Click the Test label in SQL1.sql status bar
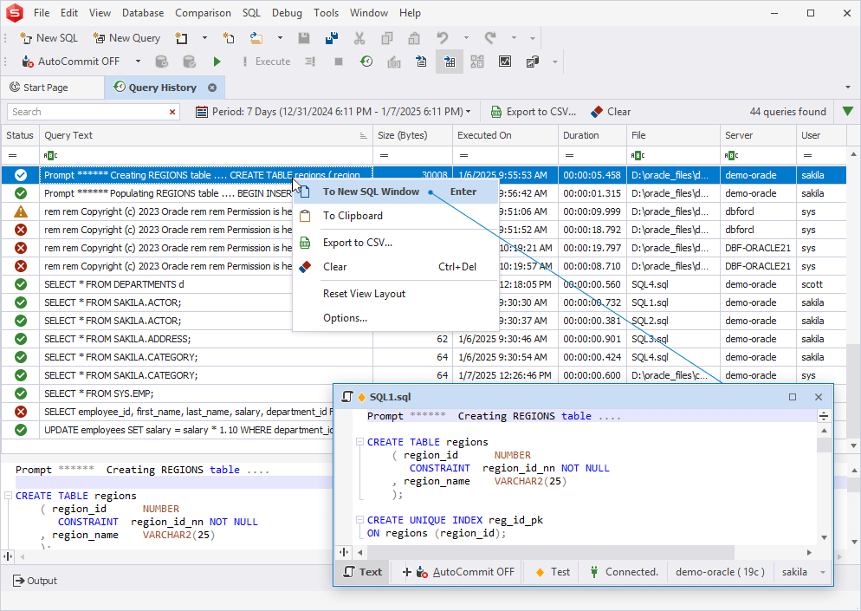 tap(553, 572)
